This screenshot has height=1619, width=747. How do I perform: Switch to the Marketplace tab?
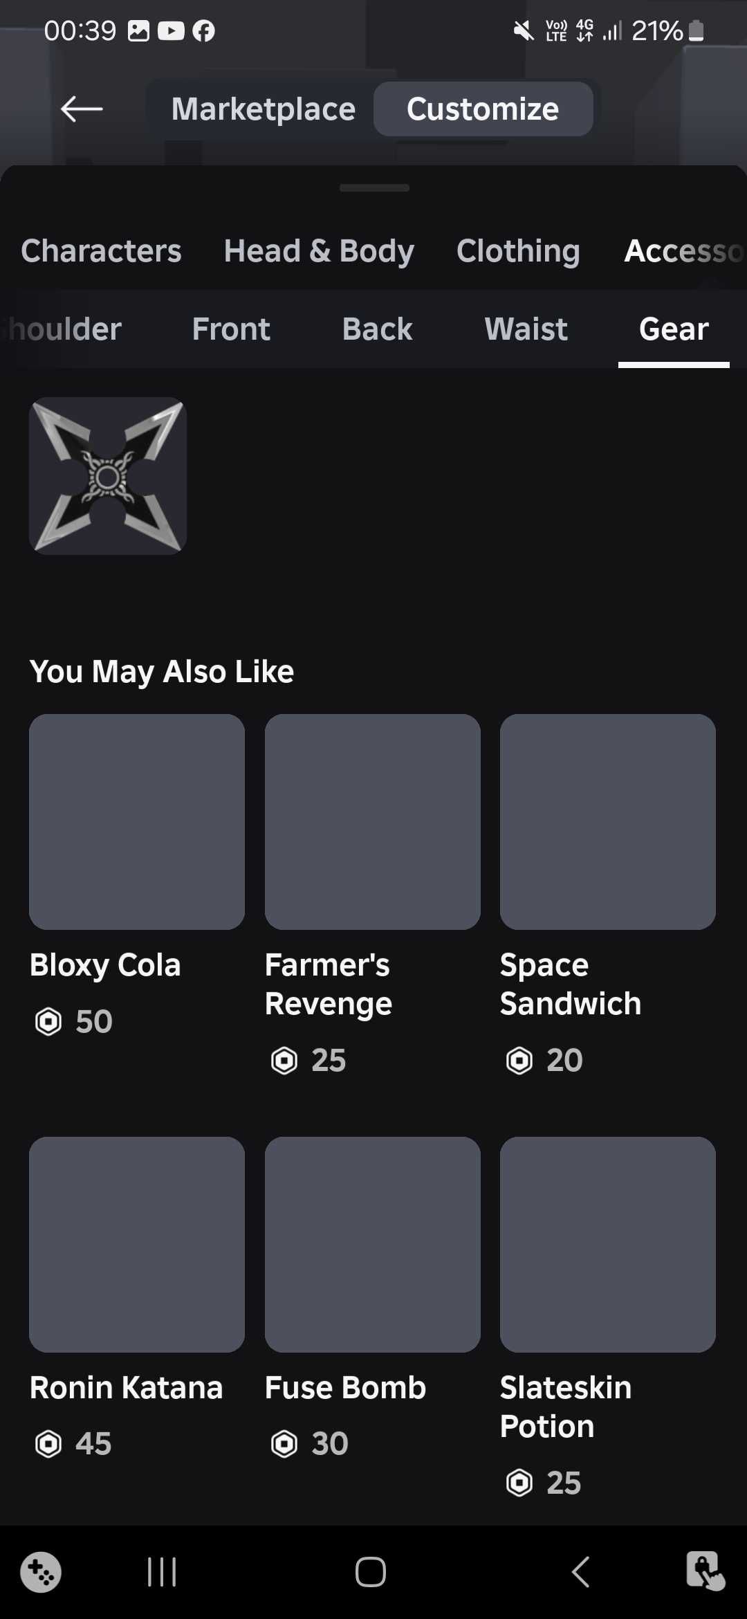pyautogui.click(x=264, y=109)
